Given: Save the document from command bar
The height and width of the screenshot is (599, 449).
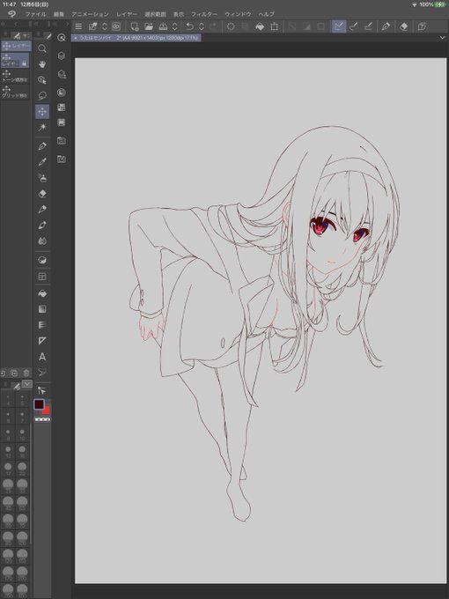Looking at the screenshot, I should [x=163, y=26].
